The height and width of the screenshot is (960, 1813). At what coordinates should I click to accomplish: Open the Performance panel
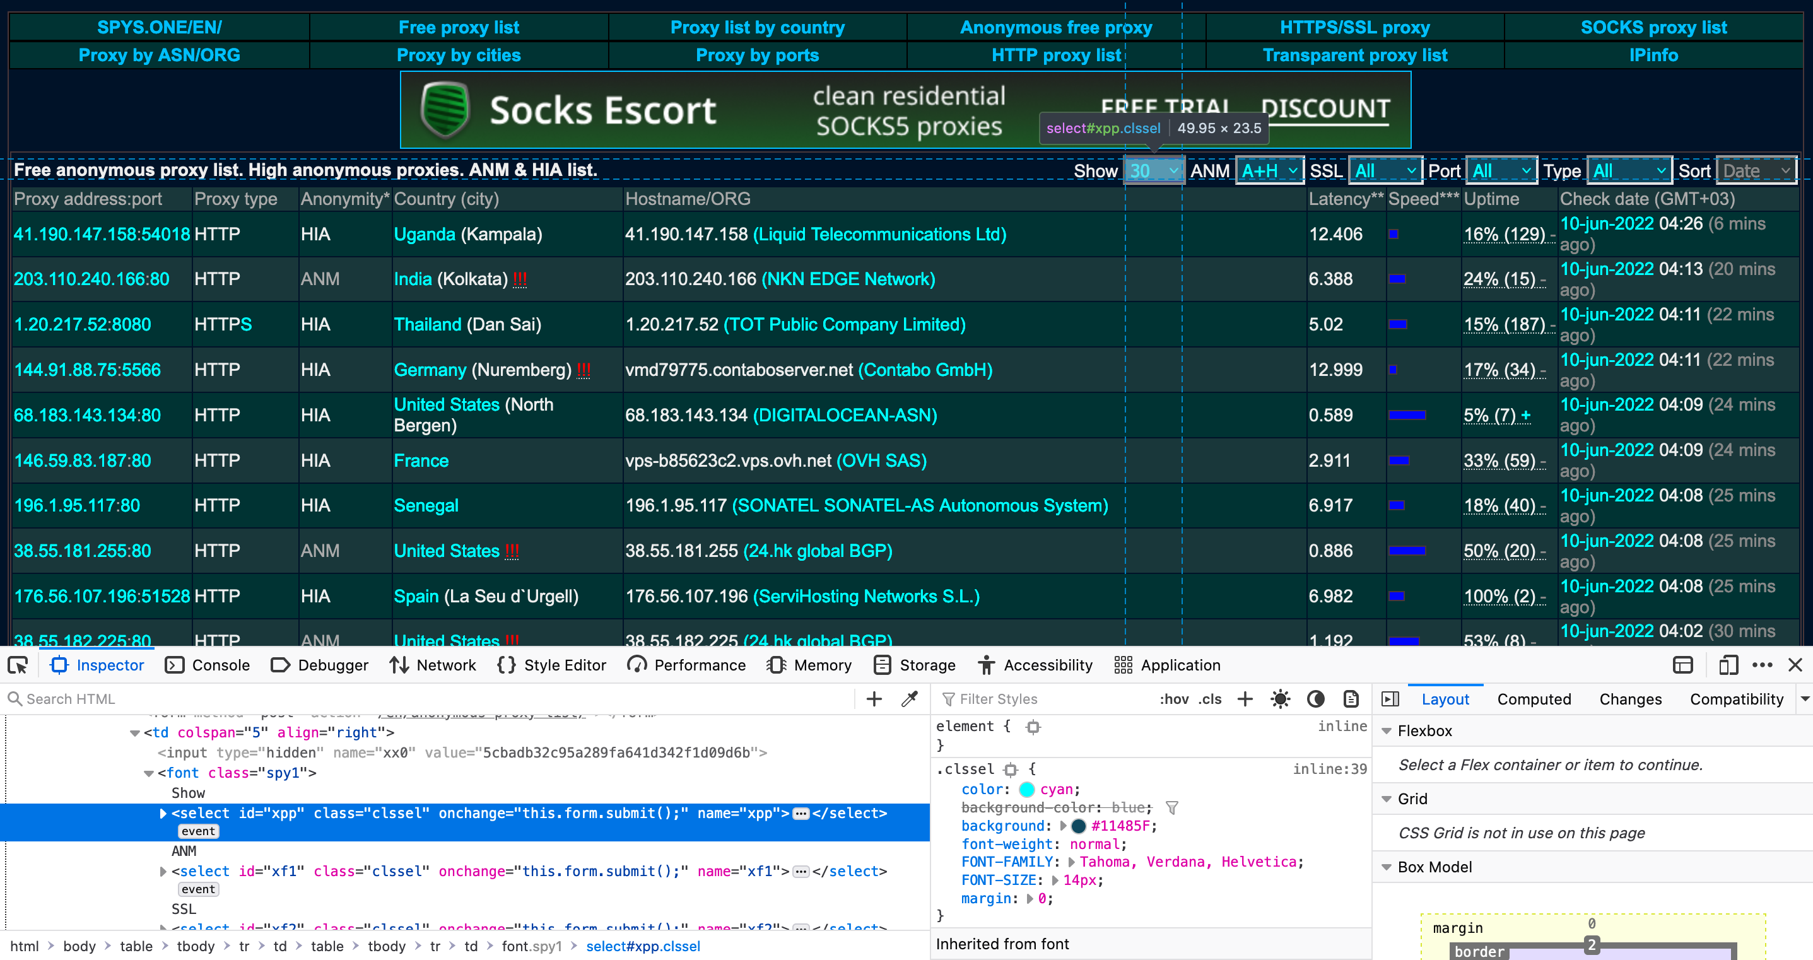point(686,665)
